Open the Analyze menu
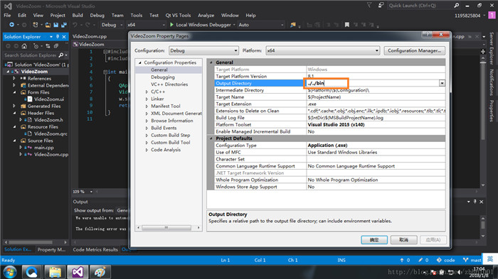This screenshot has height=279, width=498. (x=206, y=15)
